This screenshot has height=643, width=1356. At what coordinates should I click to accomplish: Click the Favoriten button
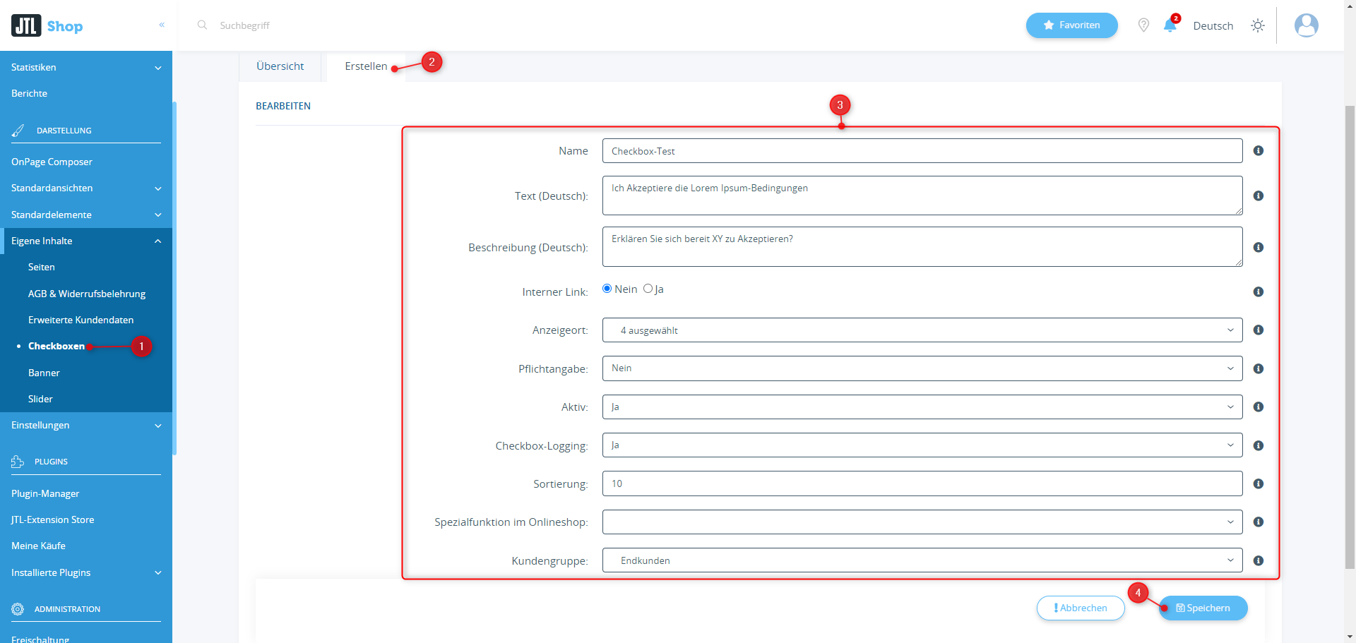(1071, 25)
